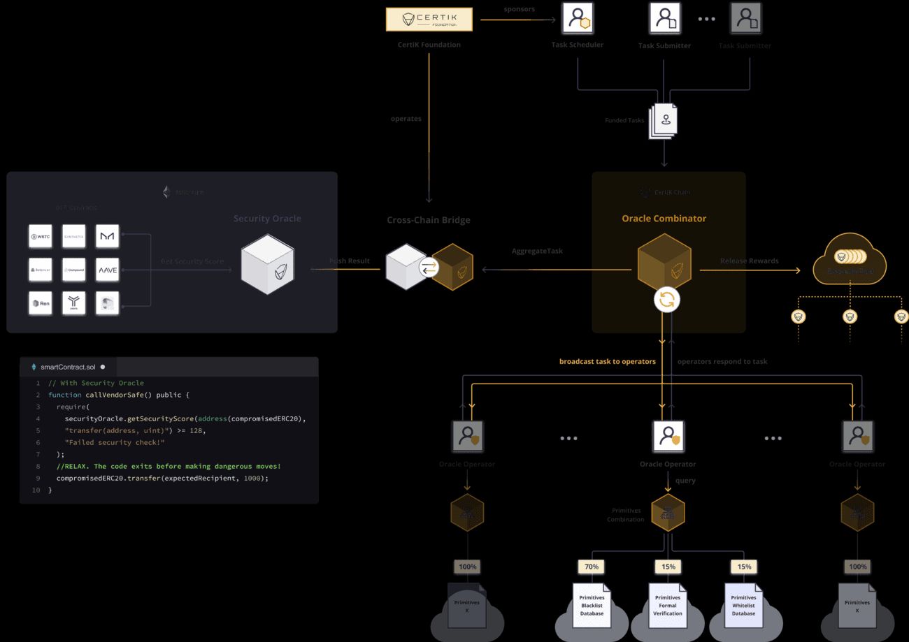Click the dimmed Task Submitter icon
Screen dimensions: 909x642
pyautogui.click(x=745, y=17)
